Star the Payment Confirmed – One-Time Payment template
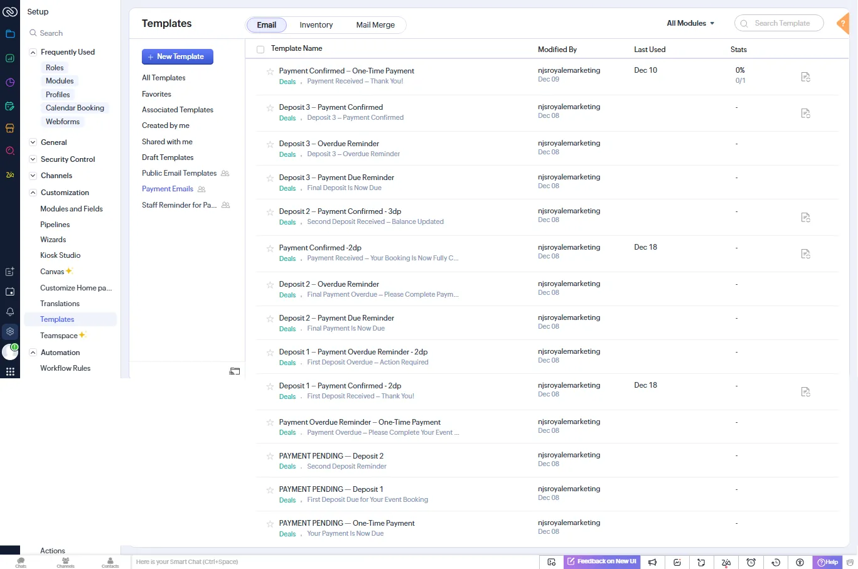The image size is (858, 569). pyautogui.click(x=270, y=72)
